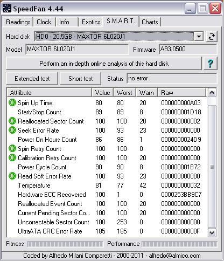This screenshot has width=224, height=261.
Task: Click the attribute list scrollbar thumb
Action: pyautogui.click(x=212, y=167)
